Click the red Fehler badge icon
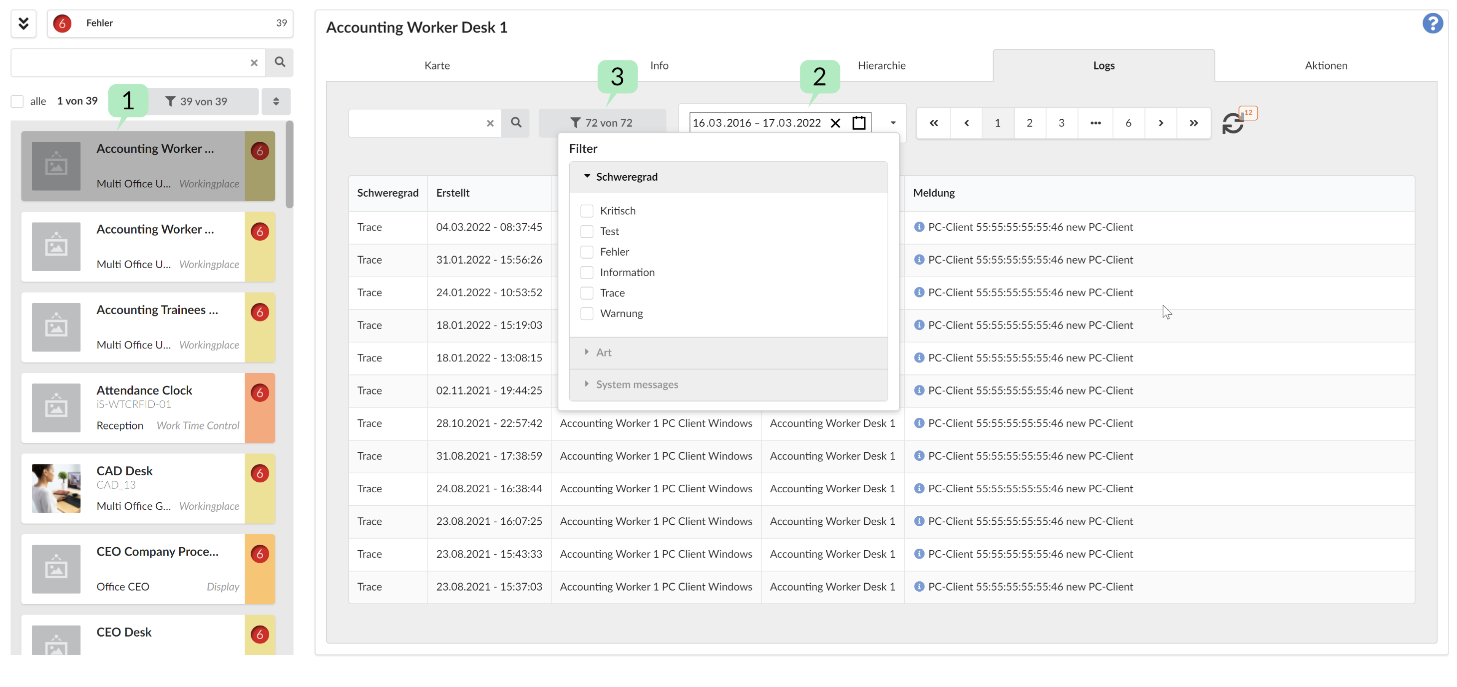Image resolution: width=1457 pixels, height=687 pixels. click(62, 23)
